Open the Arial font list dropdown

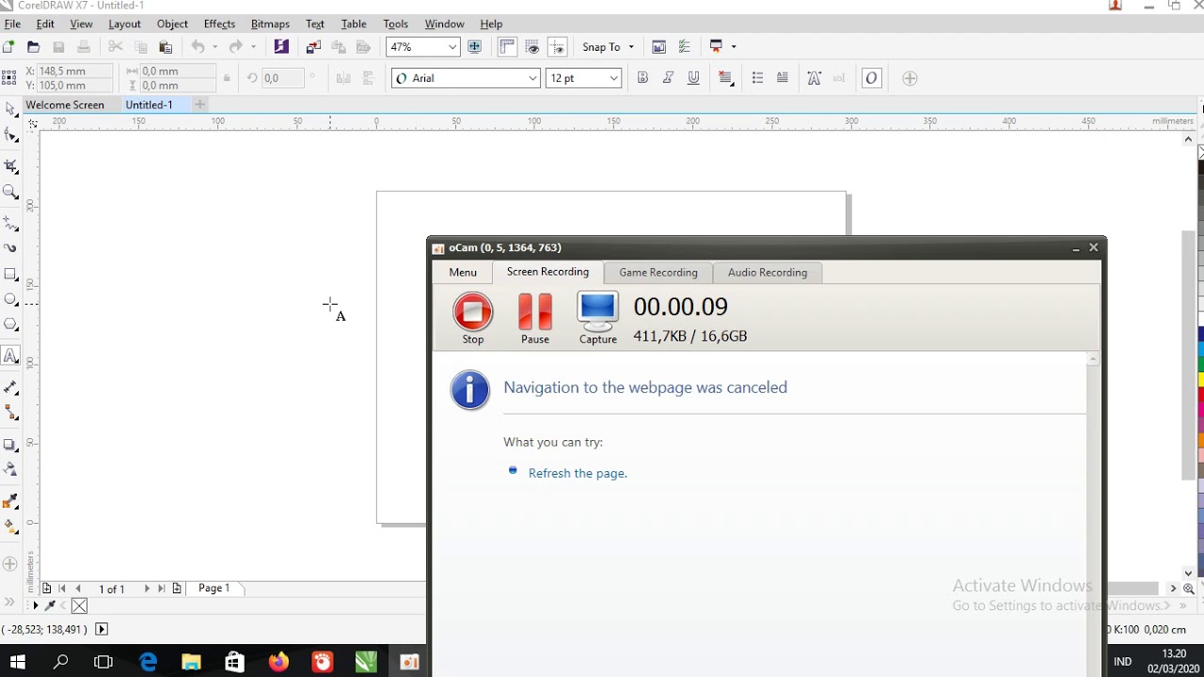533,78
